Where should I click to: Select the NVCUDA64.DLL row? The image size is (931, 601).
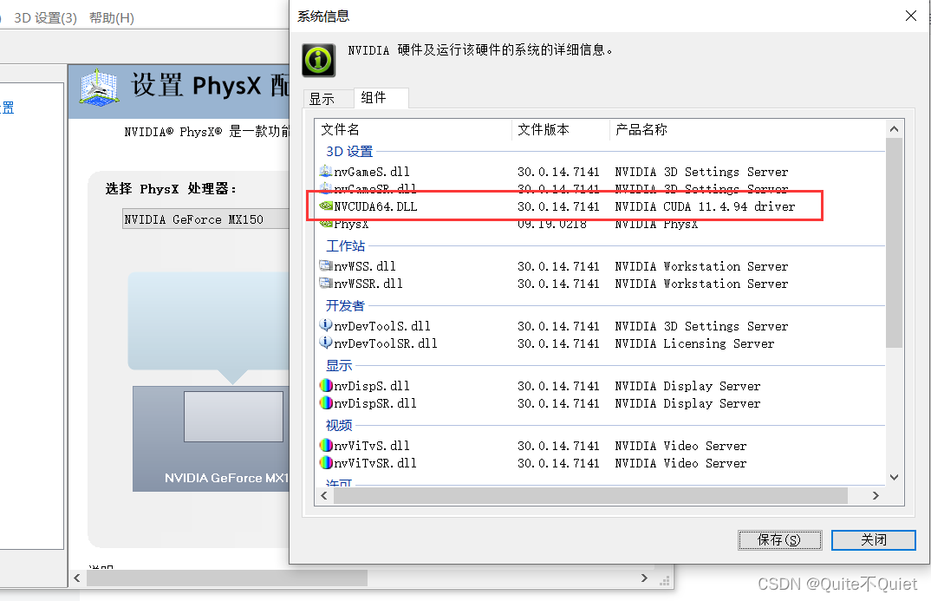tap(601, 206)
